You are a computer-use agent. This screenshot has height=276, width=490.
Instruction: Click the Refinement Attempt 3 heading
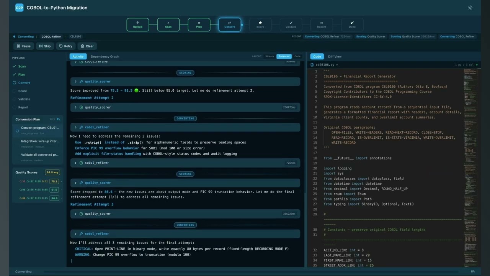(92, 204)
